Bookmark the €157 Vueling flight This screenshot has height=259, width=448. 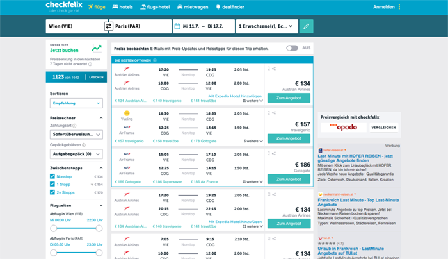click(x=269, y=113)
